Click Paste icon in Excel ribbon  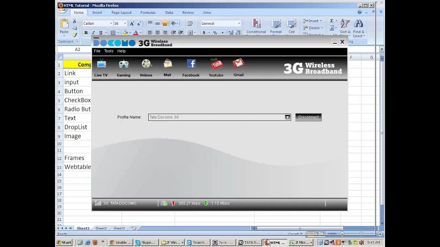[64, 24]
